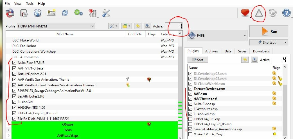
Task: Open the Tools puzzle piece icon
Action: [x=93, y=13]
